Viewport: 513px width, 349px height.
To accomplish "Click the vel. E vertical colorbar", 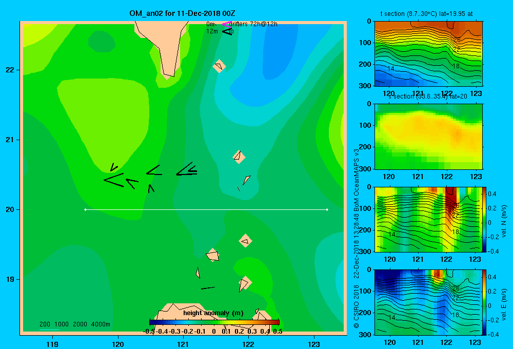I will 485,302.
